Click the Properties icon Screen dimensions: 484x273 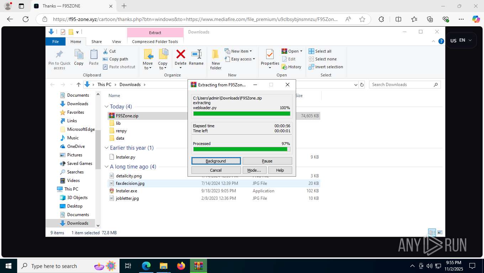(x=270, y=55)
